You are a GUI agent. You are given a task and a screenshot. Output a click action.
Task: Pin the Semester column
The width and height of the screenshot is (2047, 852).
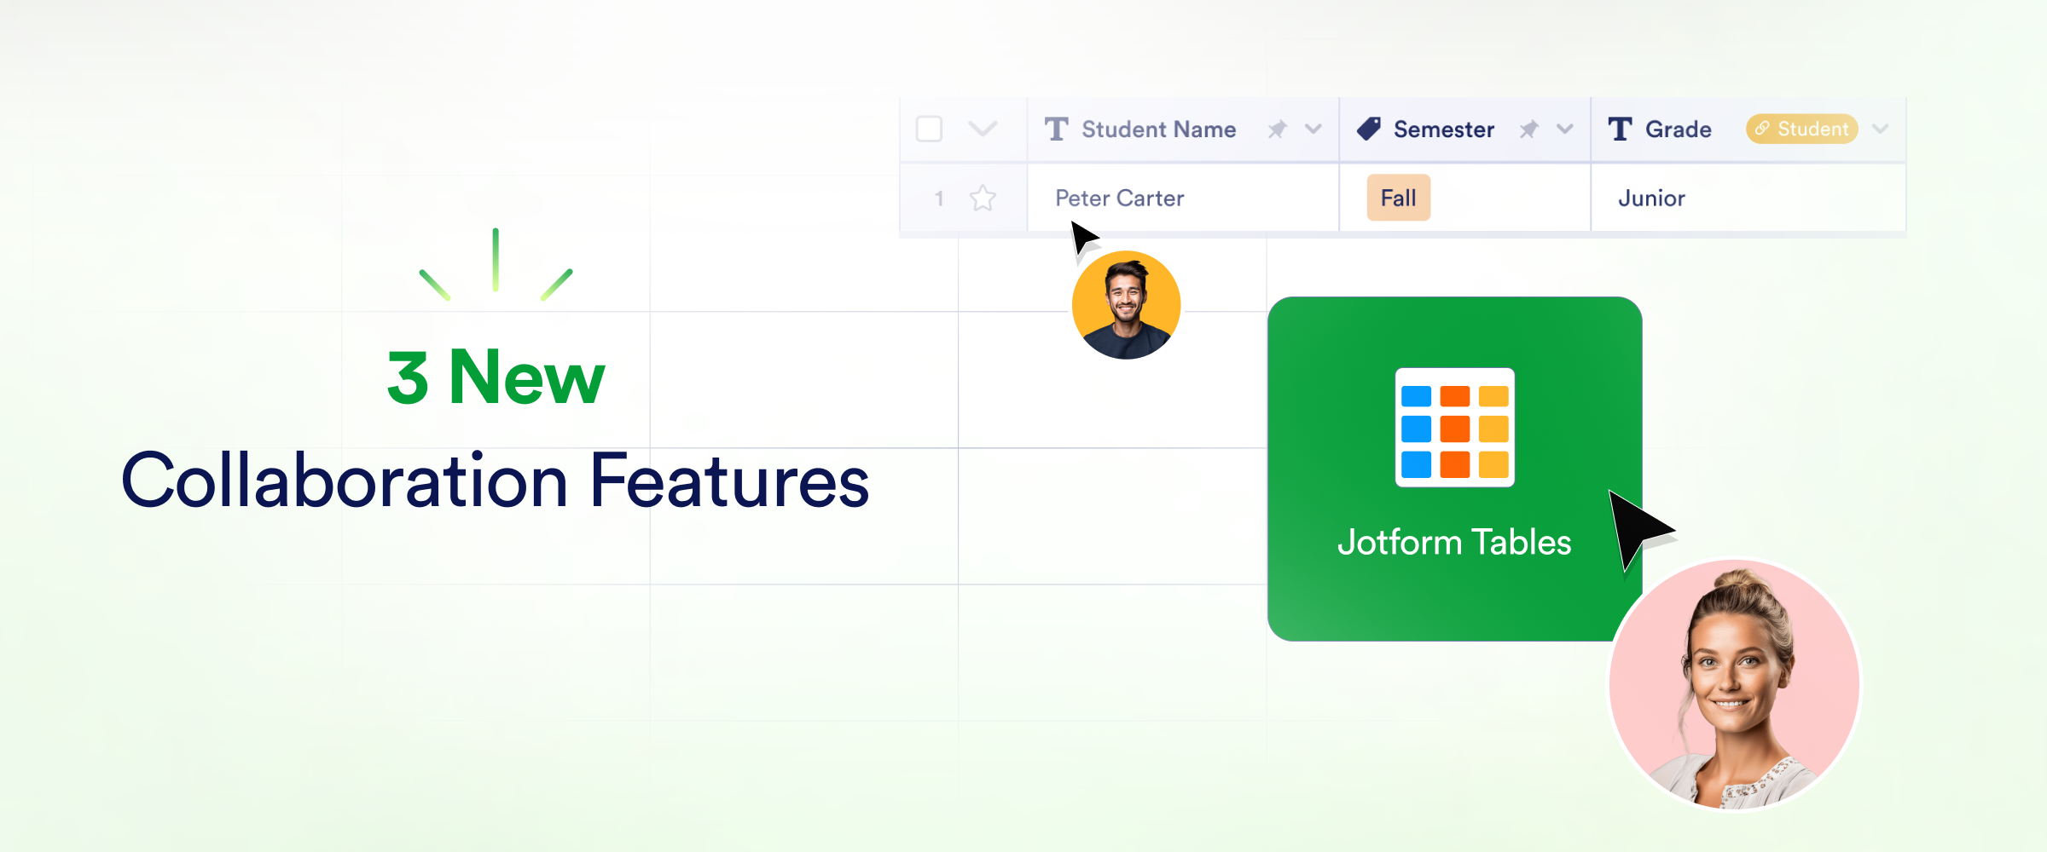point(1528,130)
